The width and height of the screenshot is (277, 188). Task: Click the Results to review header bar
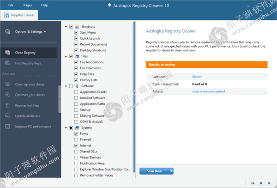tap(206, 65)
